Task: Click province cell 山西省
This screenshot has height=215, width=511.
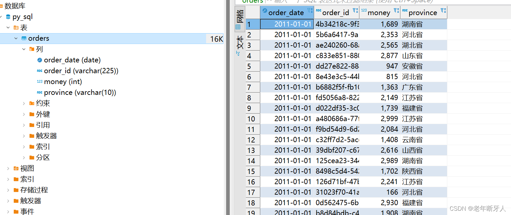Action: [424, 150]
